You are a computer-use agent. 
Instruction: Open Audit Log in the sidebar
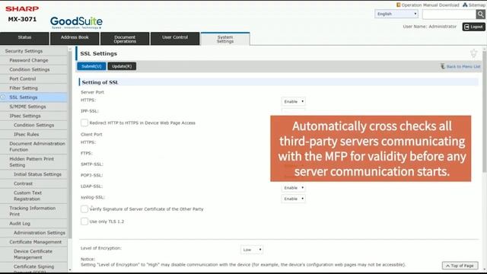(33, 223)
